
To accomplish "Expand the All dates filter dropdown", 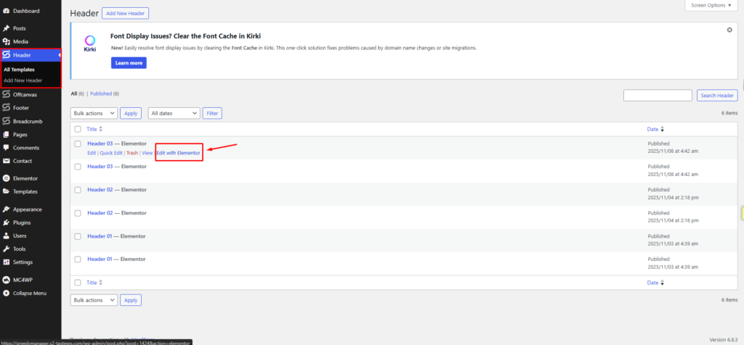I will (174, 113).
